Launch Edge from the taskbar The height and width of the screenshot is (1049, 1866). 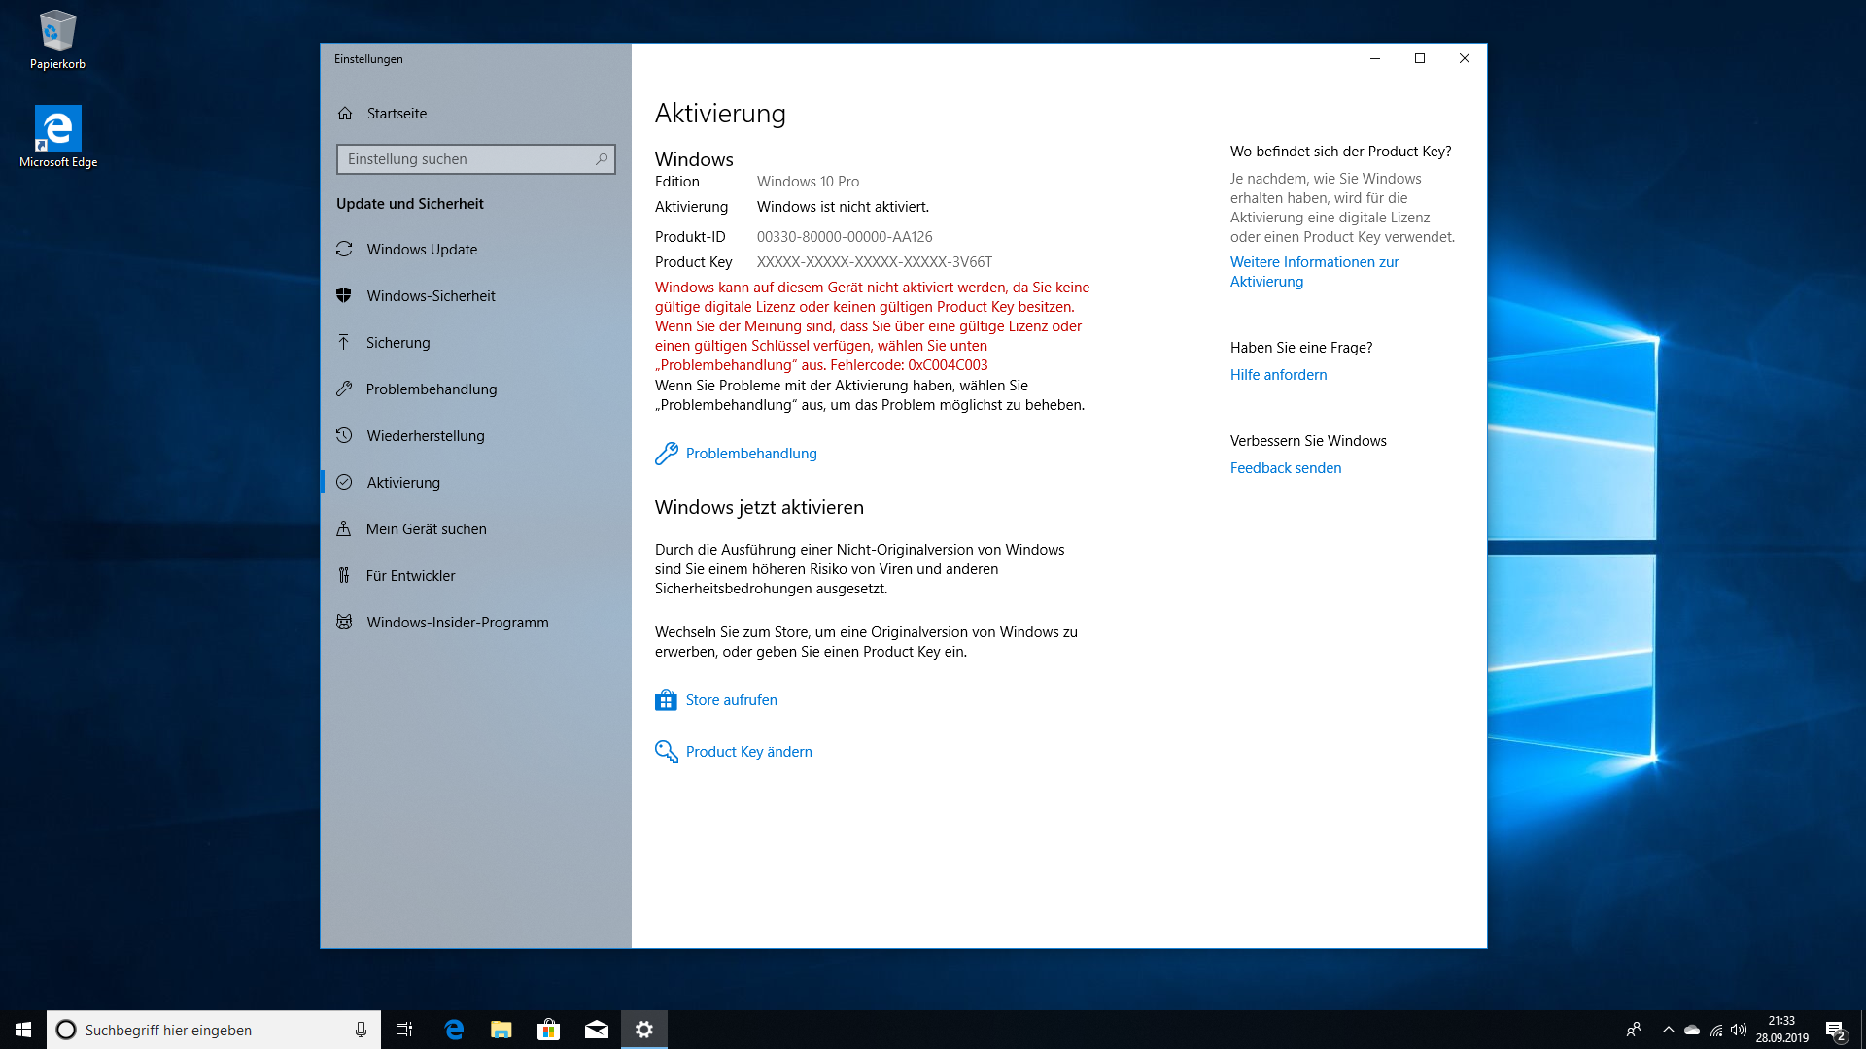coord(454,1030)
